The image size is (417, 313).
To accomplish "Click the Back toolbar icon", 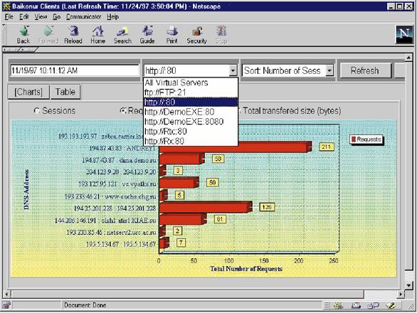I will click(x=23, y=35).
